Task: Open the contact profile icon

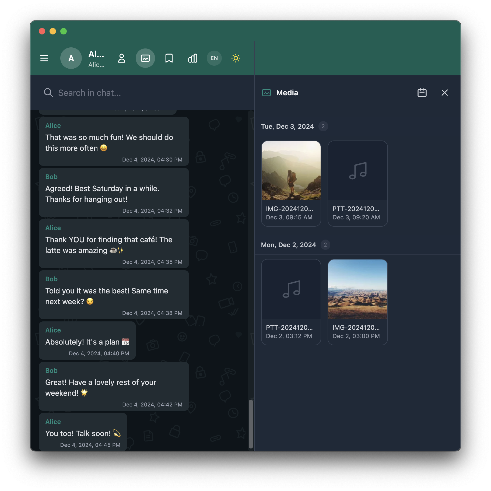Action: 122,58
